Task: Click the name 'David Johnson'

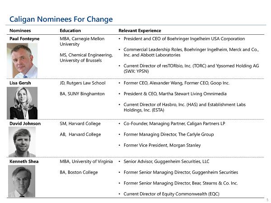Action: tap(25, 124)
